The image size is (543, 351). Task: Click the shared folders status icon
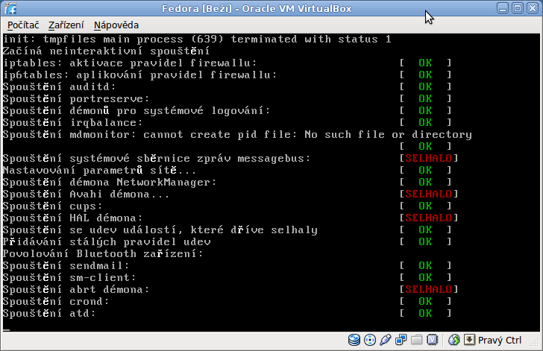pyautogui.click(x=417, y=341)
